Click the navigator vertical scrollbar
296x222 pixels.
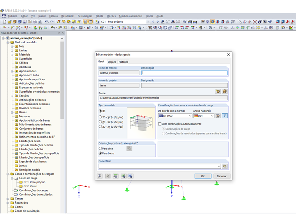pos(62,79)
